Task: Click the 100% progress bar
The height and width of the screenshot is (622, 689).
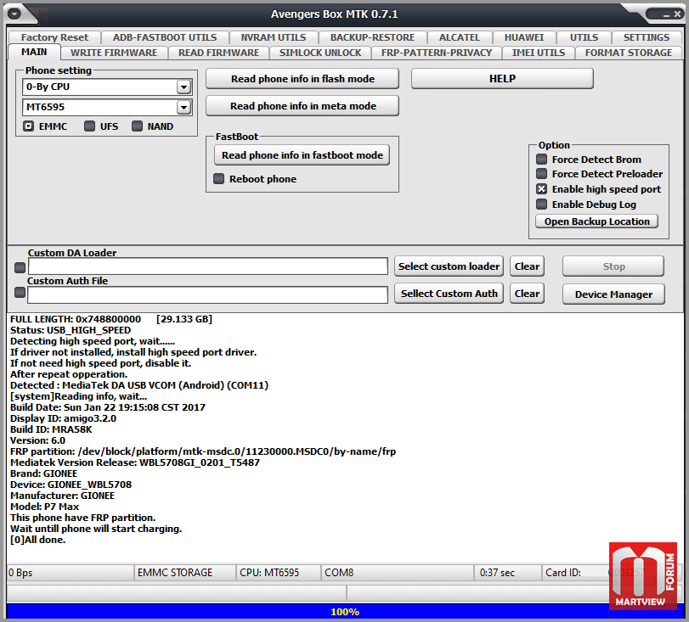Action: pos(345,612)
